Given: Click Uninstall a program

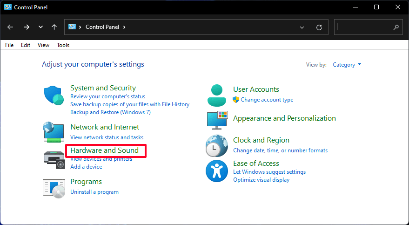Looking at the screenshot, I should coord(94,192).
